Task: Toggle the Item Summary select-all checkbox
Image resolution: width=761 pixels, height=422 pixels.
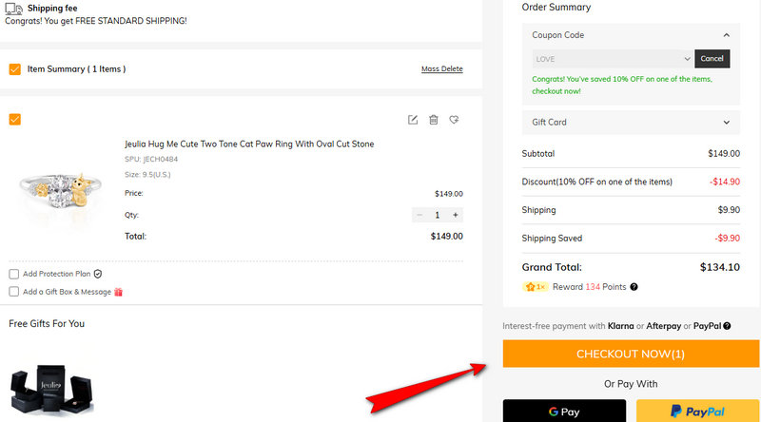Action: [x=14, y=69]
